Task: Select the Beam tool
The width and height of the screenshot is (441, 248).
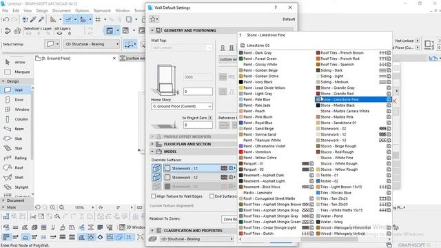Action: 16,129
